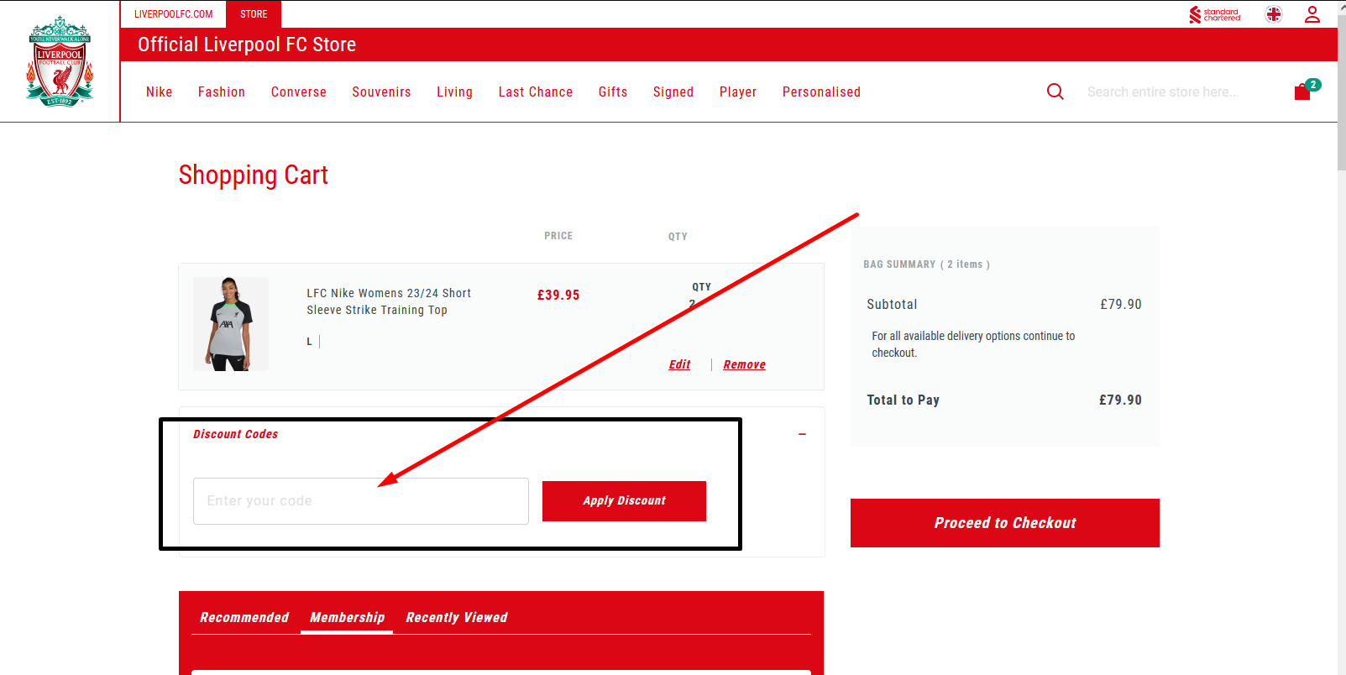Click the Edit link for the training top
Screen dimensions: 1346x675
coord(679,364)
